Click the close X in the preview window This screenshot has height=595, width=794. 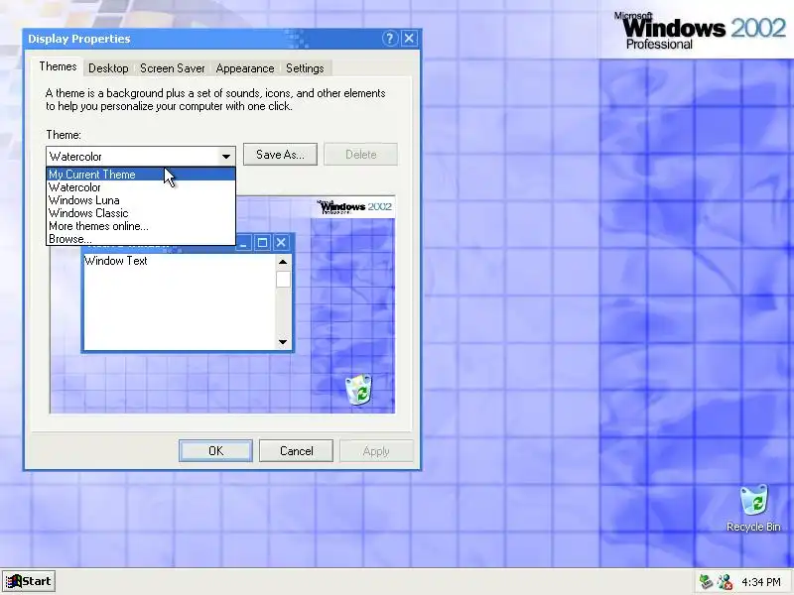point(281,243)
